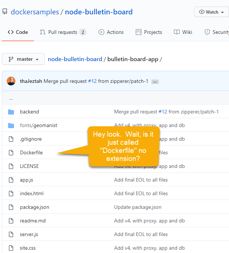
Task: Navigate to node-bulletin-board breadcrumb link
Action: tap(75, 59)
